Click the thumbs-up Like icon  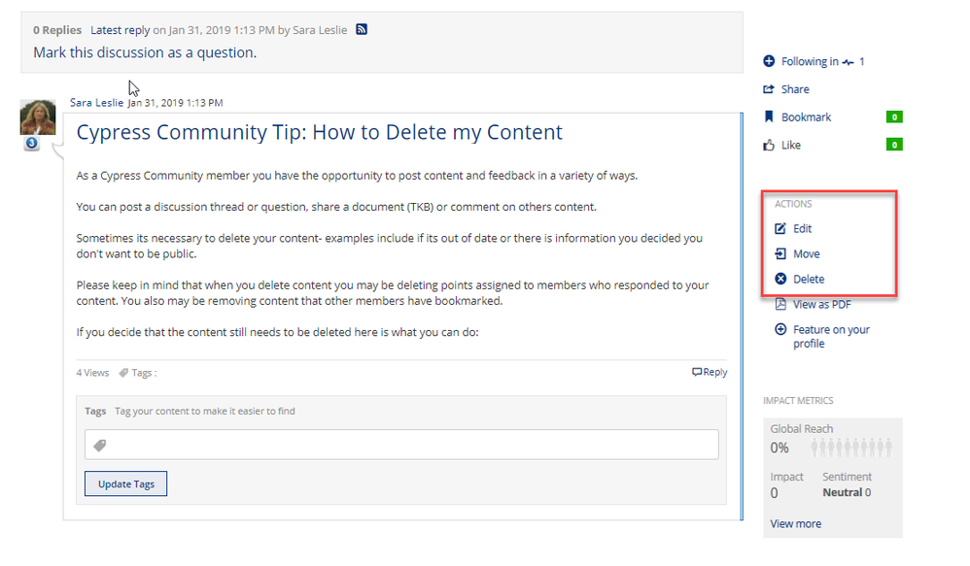coord(769,145)
